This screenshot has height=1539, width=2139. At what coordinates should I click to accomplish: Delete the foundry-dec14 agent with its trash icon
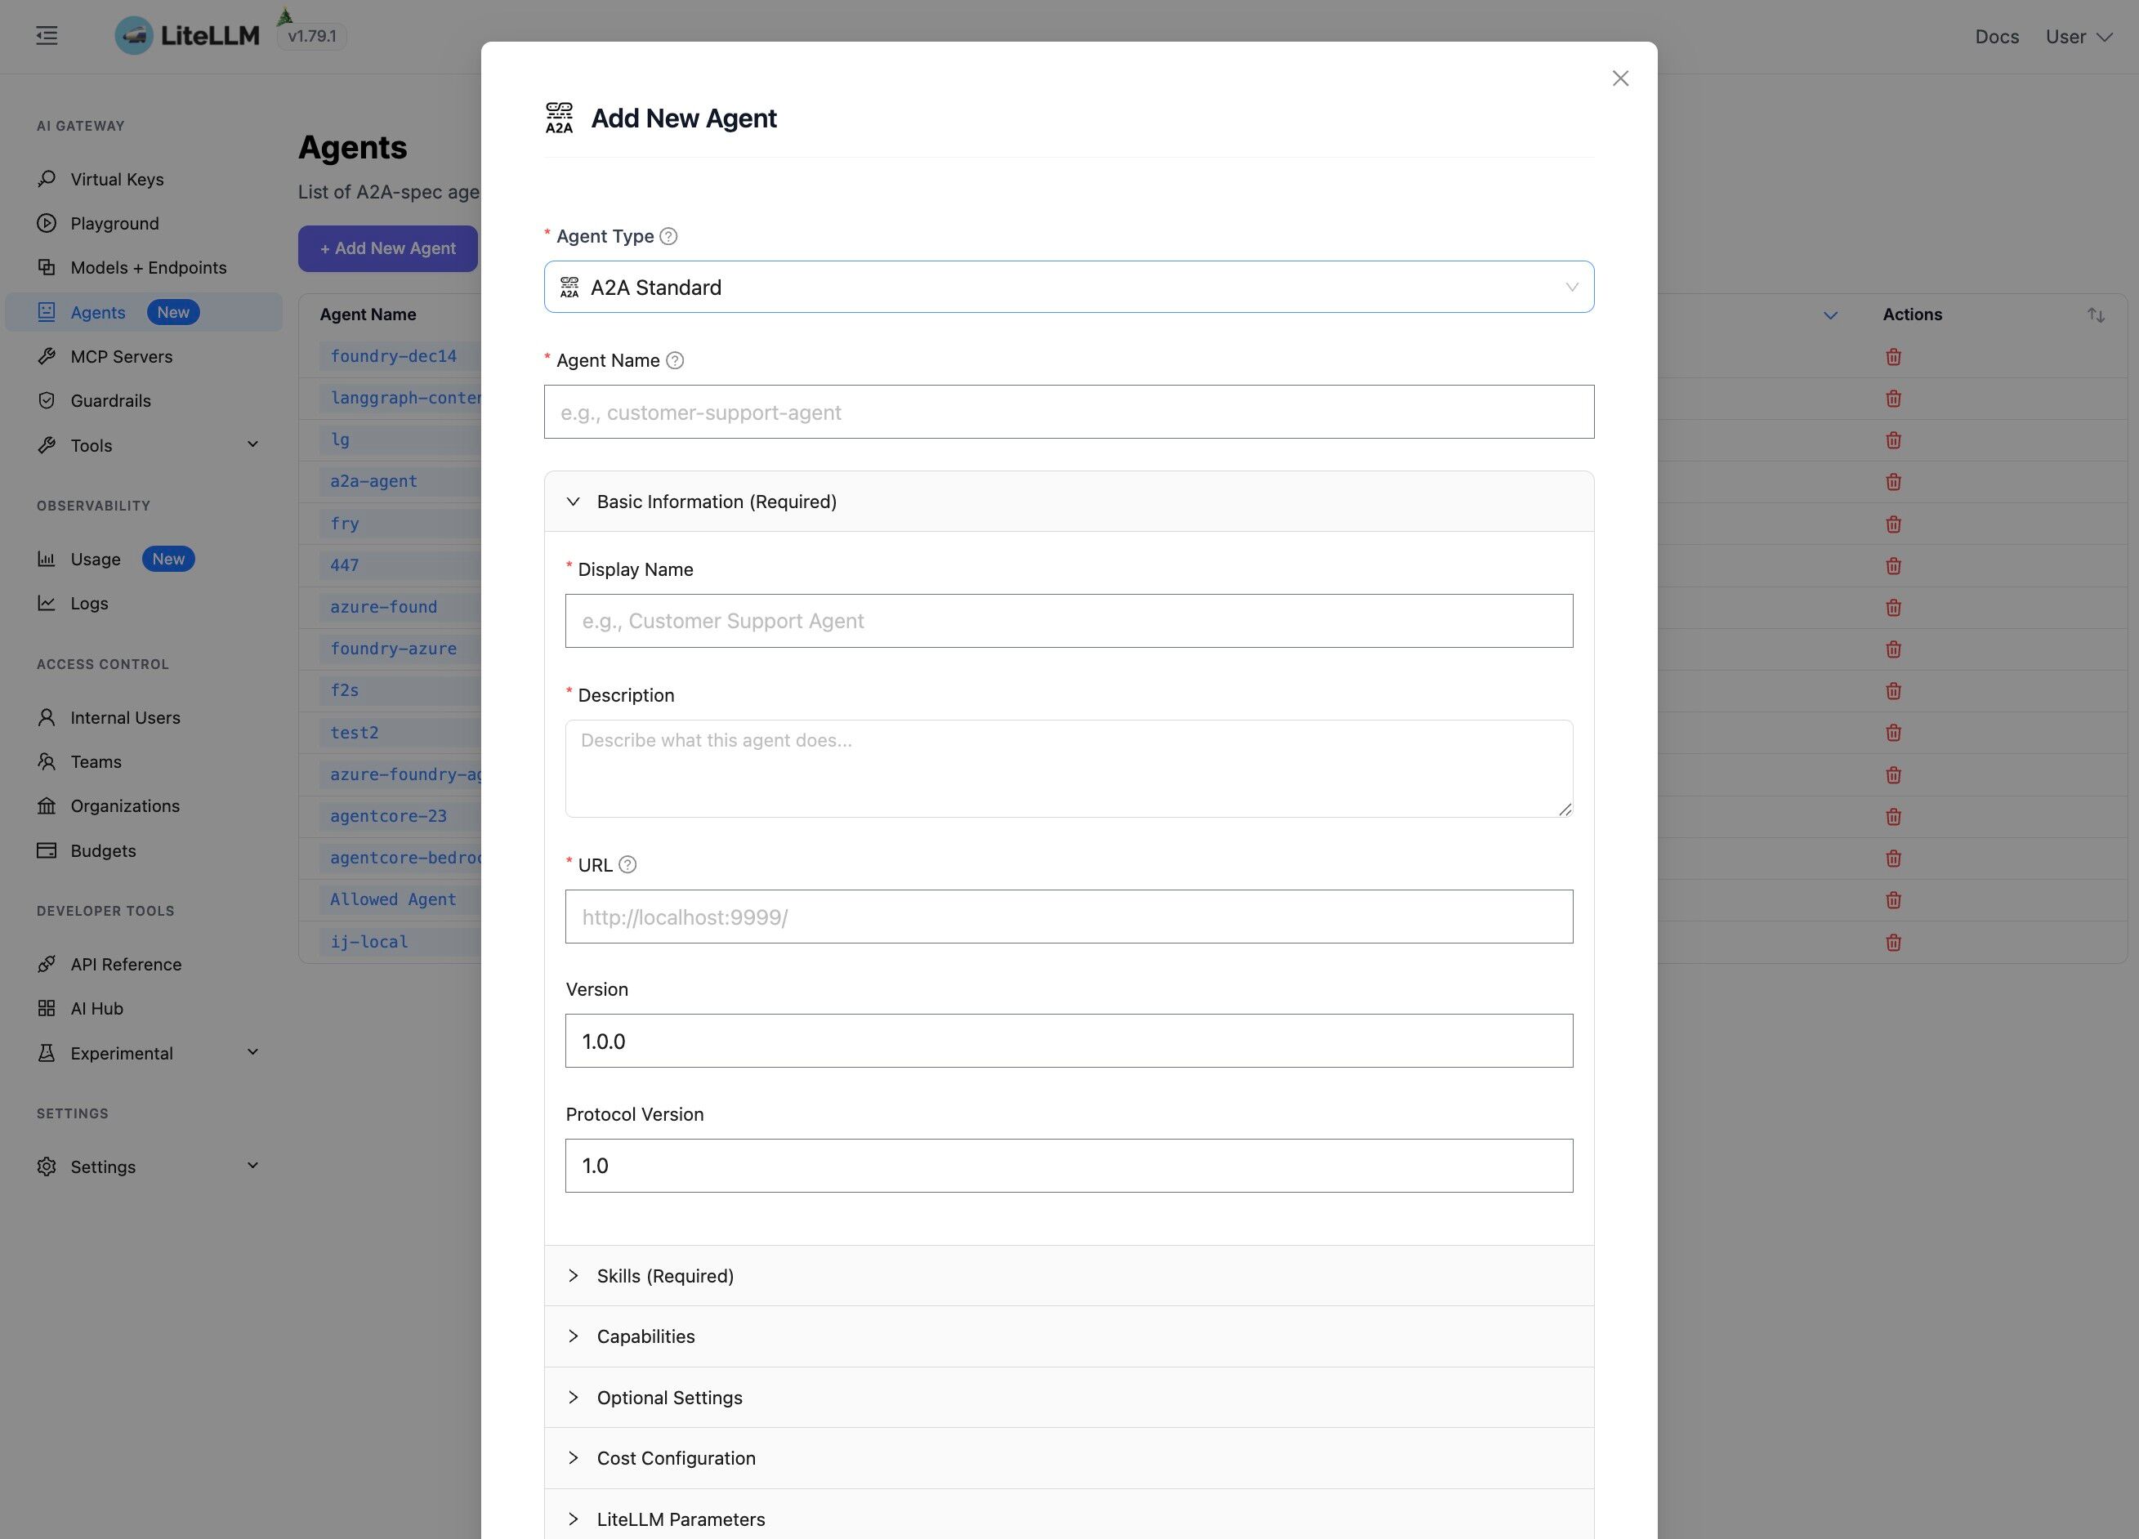(x=1894, y=356)
